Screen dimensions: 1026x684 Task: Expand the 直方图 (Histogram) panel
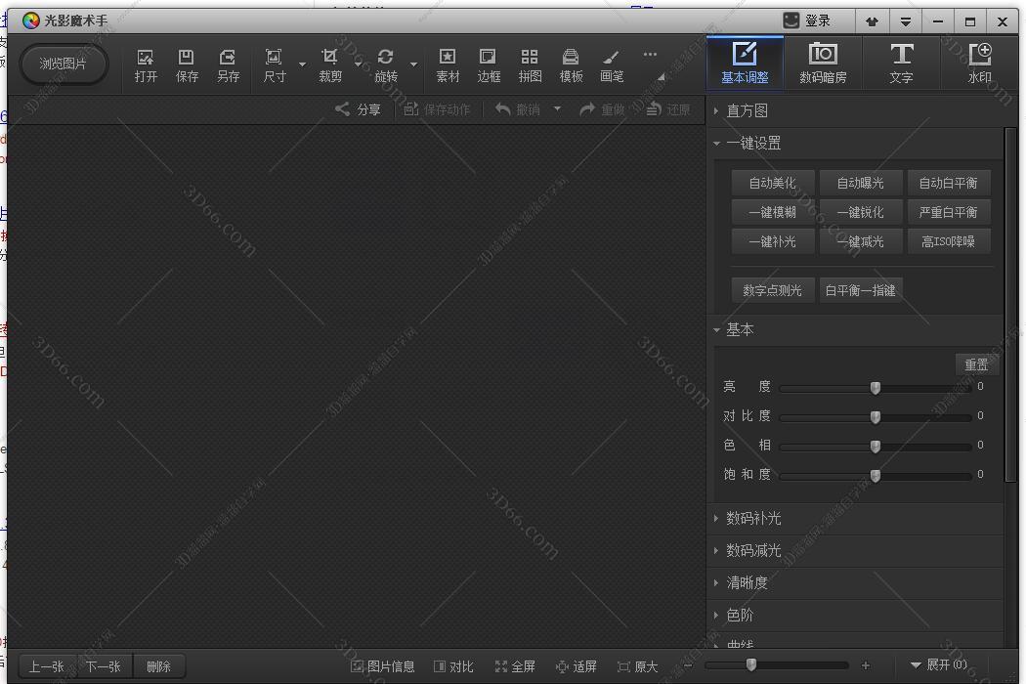pyautogui.click(x=748, y=110)
